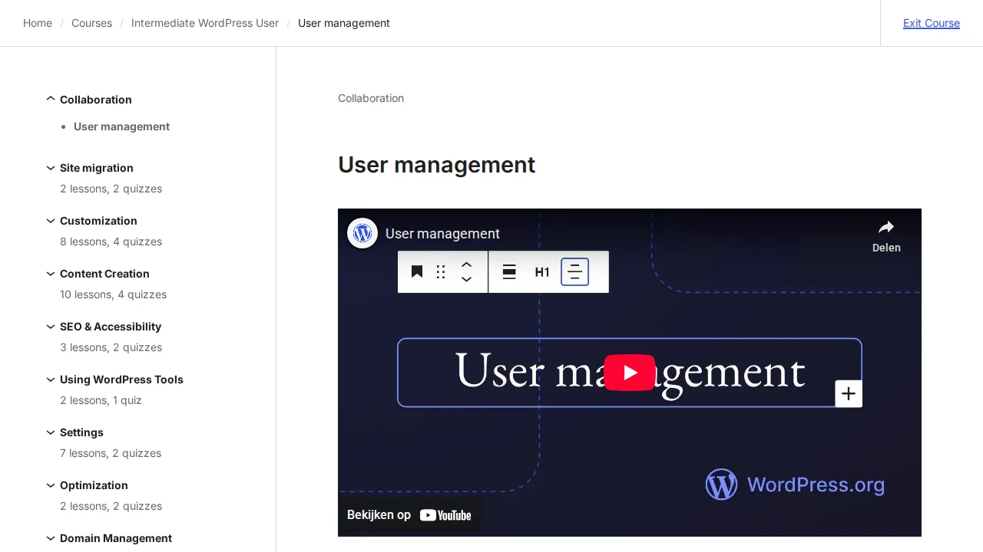Click the Bekijken op YouTube logo
Image resolution: width=983 pixels, height=552 pixels.
(x=410, y=514)
